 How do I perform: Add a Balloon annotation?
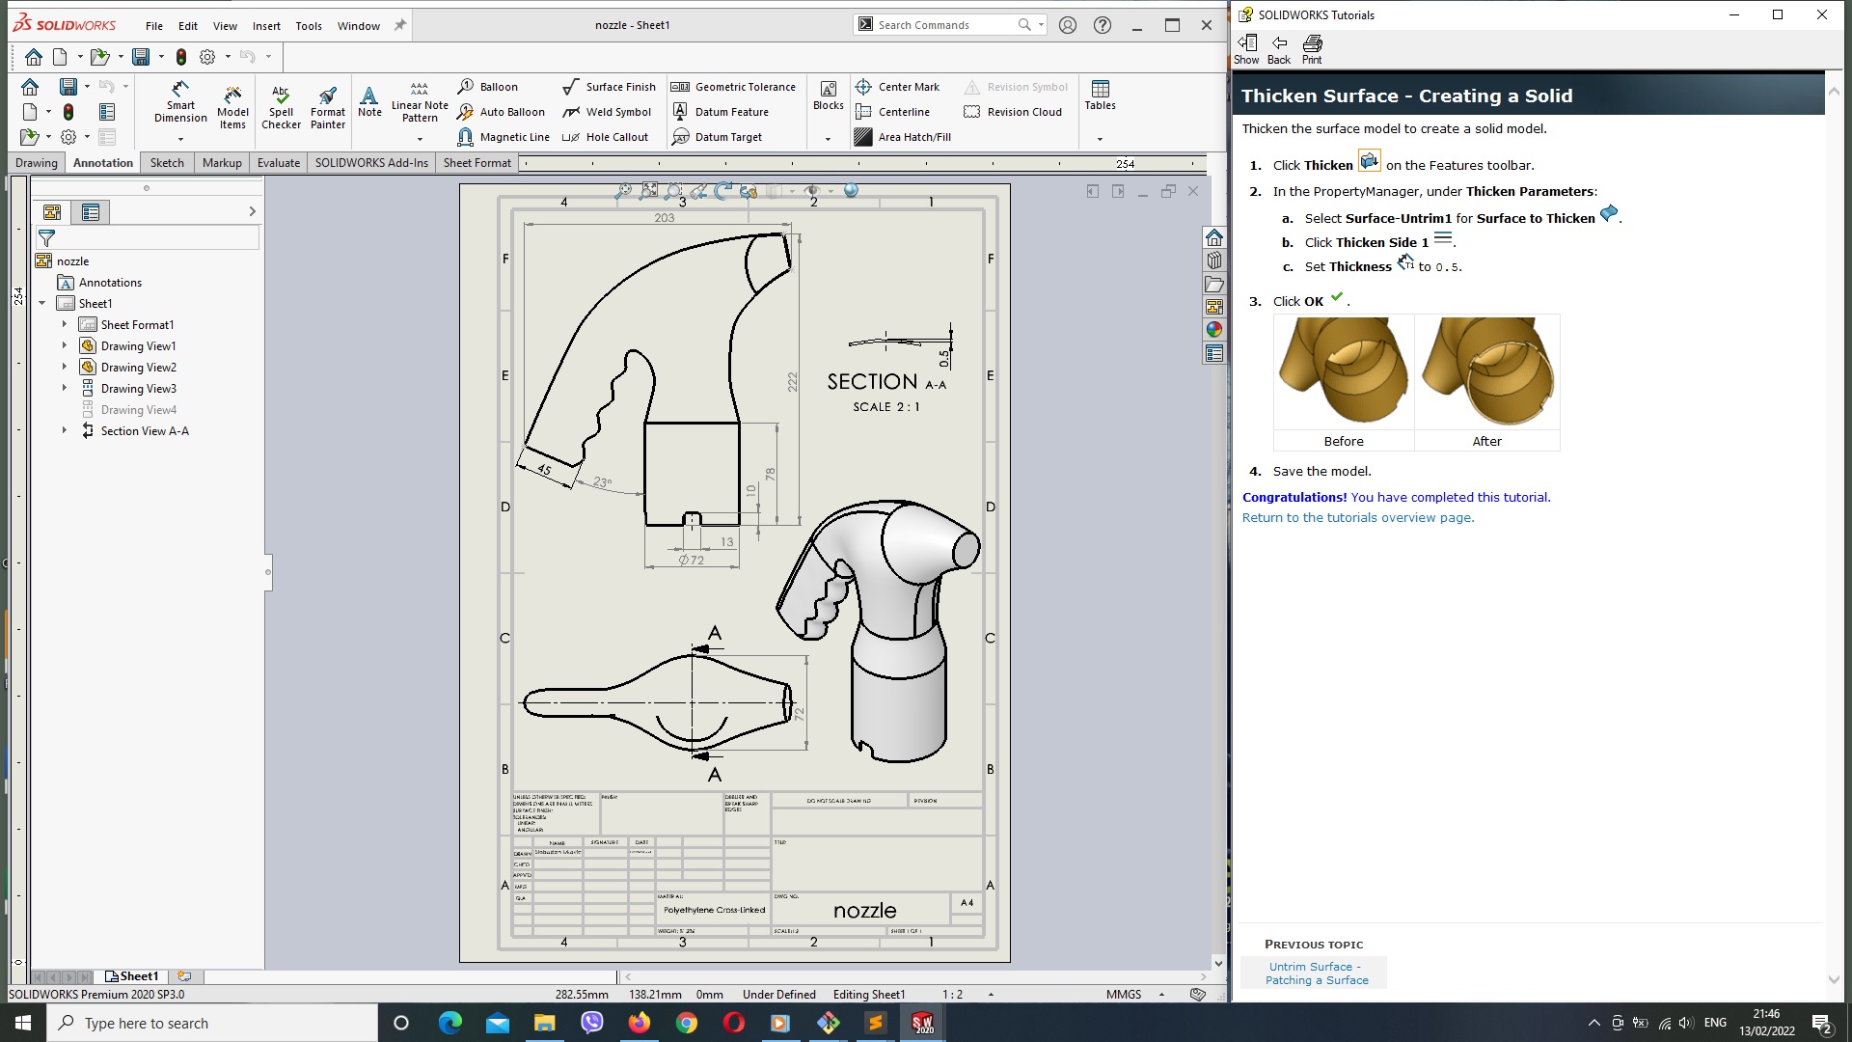(x=488, y=87)
